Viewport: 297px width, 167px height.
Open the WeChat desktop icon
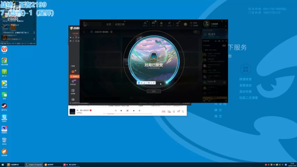click(x=4, y=95)
